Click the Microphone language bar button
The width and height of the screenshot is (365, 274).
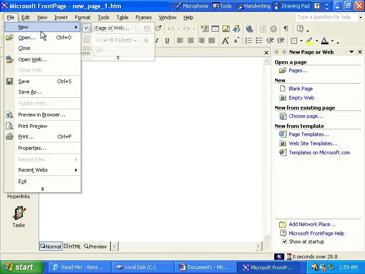pyautogui.click(x=192, y=6)
